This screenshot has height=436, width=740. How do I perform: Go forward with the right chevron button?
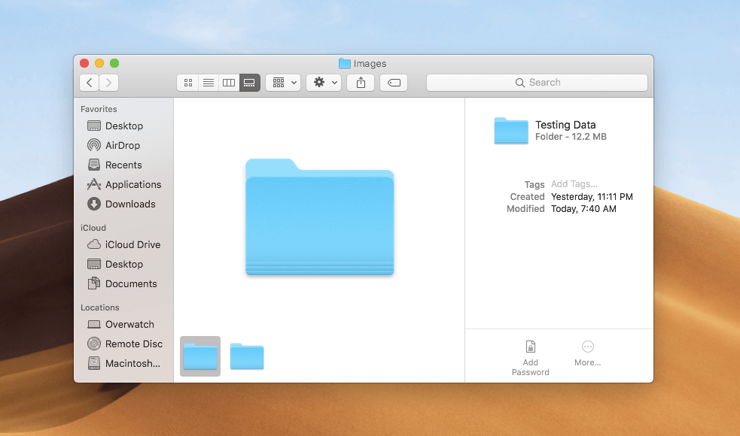pos(109,83)
